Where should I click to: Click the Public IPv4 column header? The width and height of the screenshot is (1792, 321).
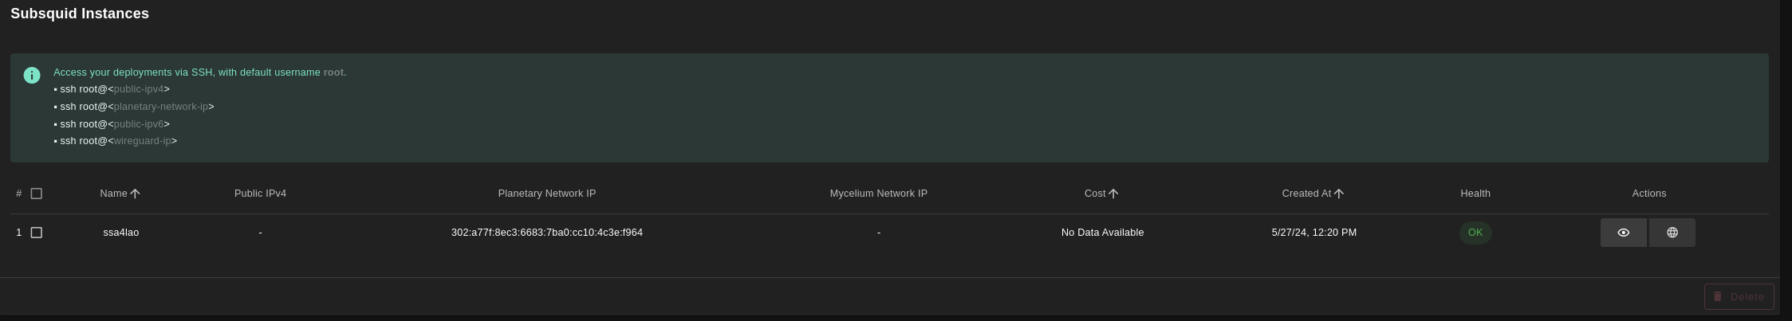(260, 194)
